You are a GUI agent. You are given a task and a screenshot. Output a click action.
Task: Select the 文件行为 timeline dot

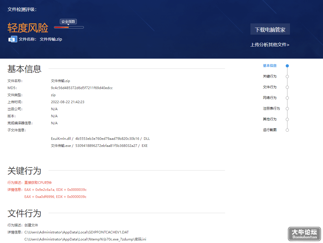point(287,87)
